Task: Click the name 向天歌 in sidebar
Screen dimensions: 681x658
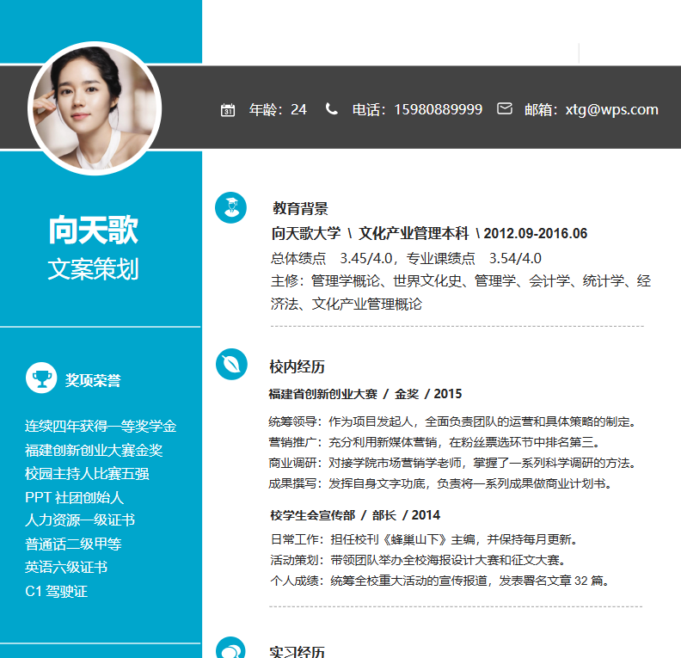Action: tap(93, 231)
